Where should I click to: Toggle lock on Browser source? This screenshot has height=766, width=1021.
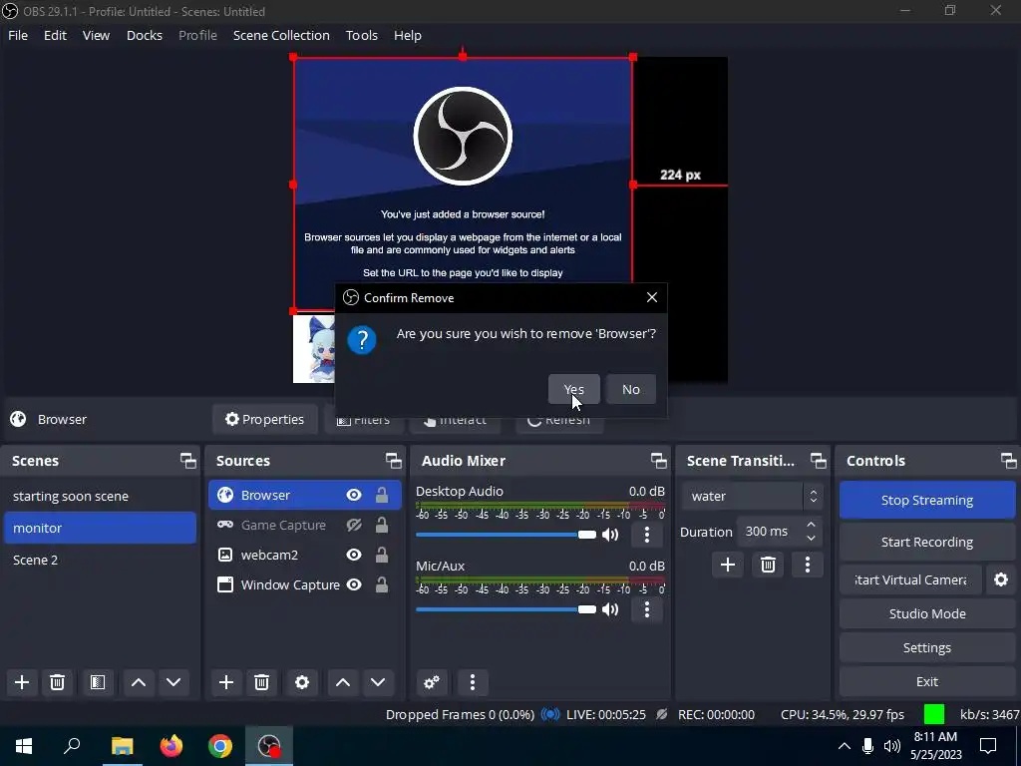[x=382, y=495]
